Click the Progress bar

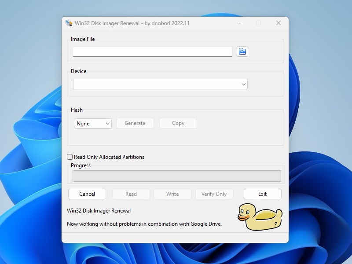coord(176,175)
